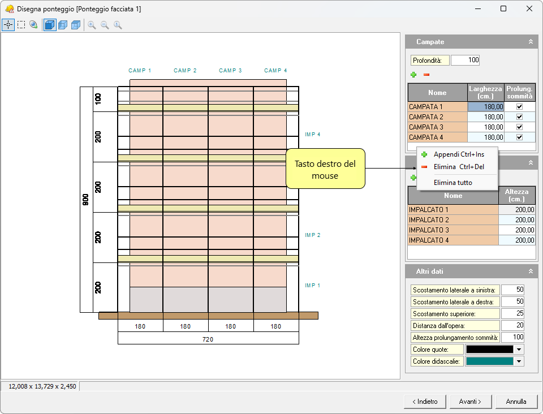Switch to the transparent cube view mode
543x414 pixels.
[63, 25]
